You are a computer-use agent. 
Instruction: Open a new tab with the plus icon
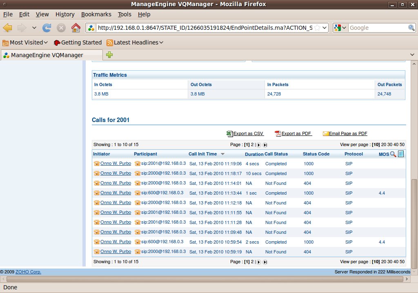109,55
